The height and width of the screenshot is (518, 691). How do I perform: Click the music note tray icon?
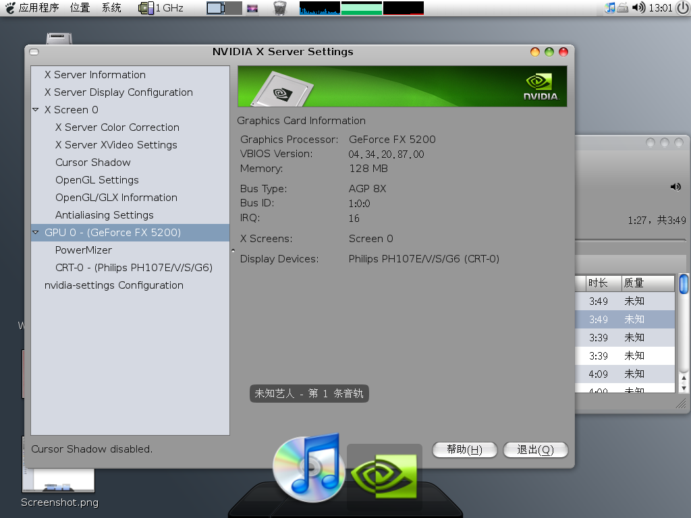[610, 7]
